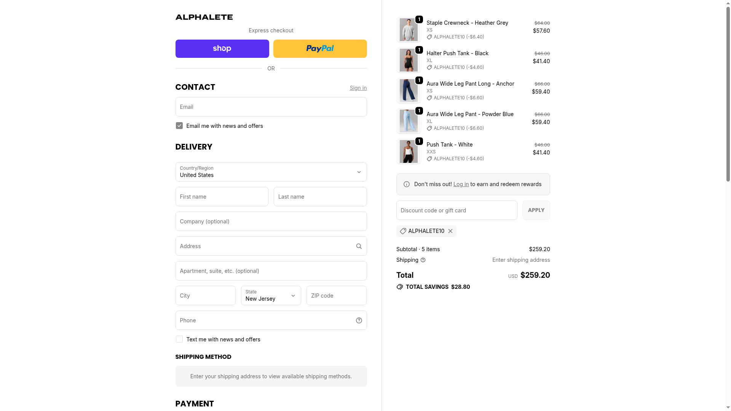
Task: Enable Text me with news and offers
Action: tap(179, 339)
